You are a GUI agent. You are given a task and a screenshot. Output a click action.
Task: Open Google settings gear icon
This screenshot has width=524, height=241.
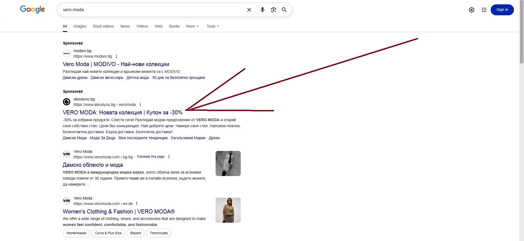[x=471, y=10]
